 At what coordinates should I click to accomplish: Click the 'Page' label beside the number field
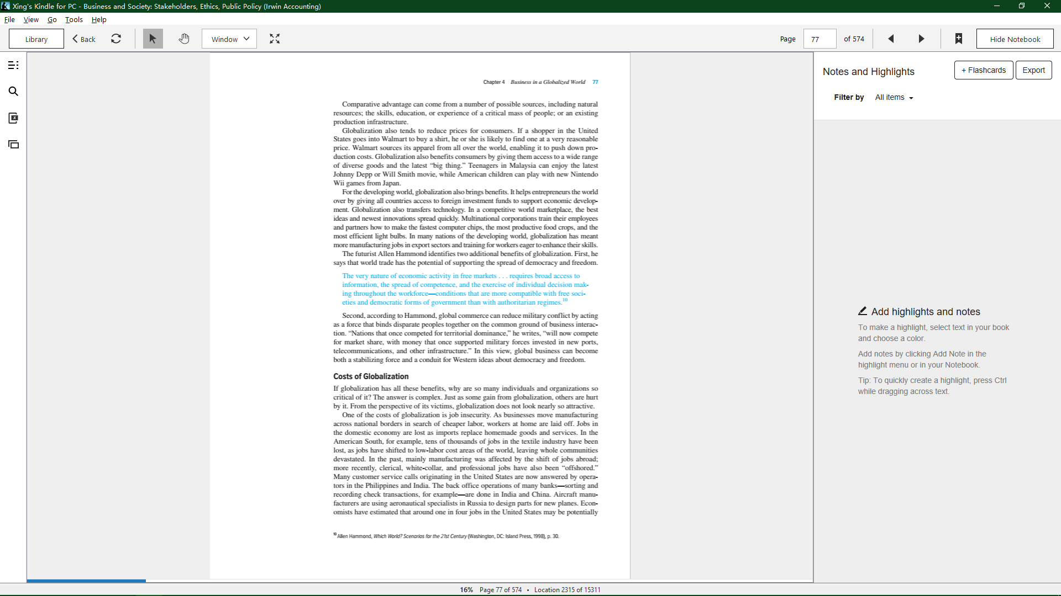pos(787,39)
